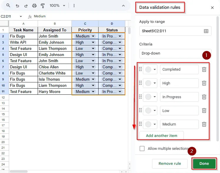The image size is (220, 173).
Task: Click the validation panel vertical scrollbar
Action: (x=217, y=78)
